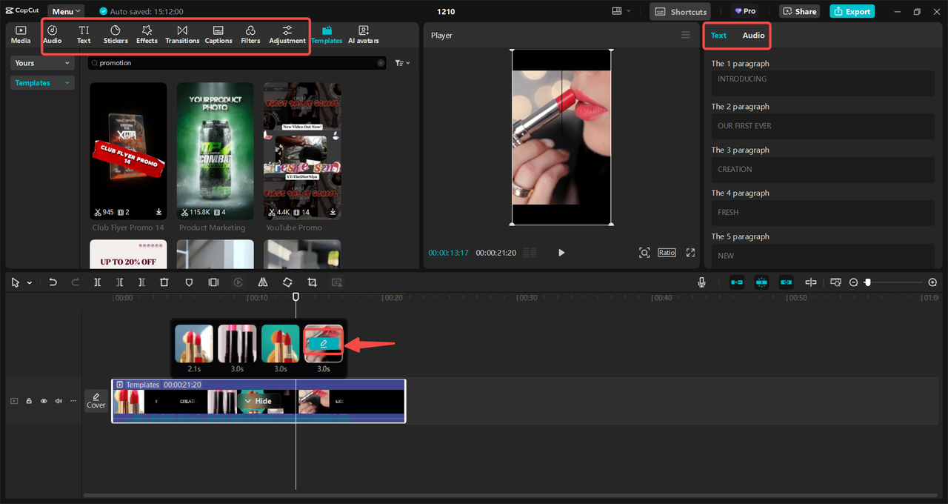The width and height of the screenshot is (948, 504).
Task: Zoom in the timeline
Action: (x=932, y=282)
